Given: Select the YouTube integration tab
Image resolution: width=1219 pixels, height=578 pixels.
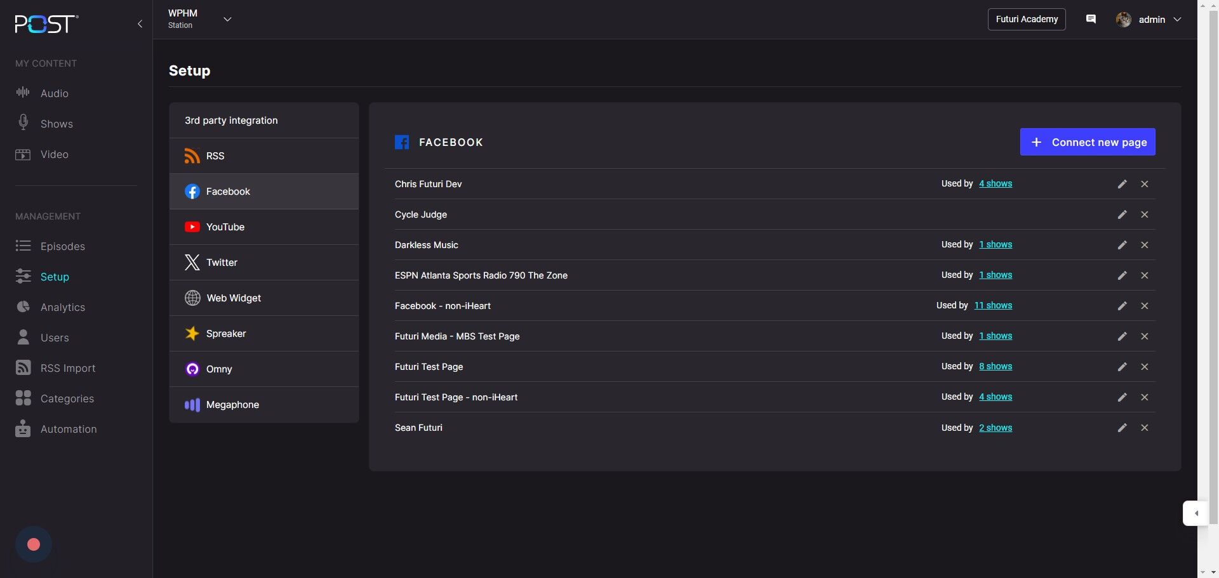Looking at the screenshot, I should pos(264,227).
